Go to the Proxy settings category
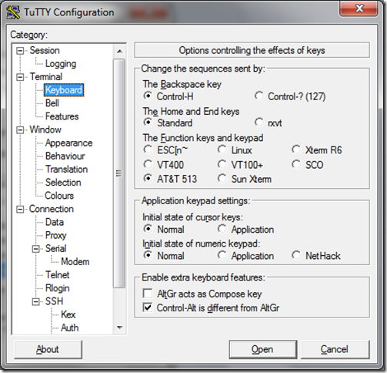The image size is (387, 373). point(55,235)
